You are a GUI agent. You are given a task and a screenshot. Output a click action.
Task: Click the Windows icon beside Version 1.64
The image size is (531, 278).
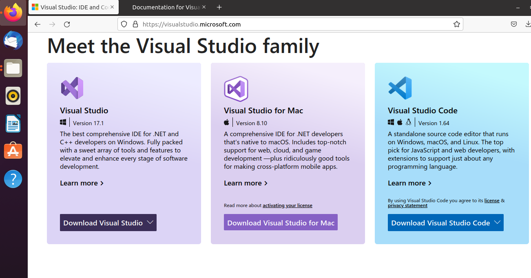[391, 122]
